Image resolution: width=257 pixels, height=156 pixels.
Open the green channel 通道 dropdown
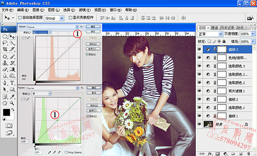coord(42,93)
